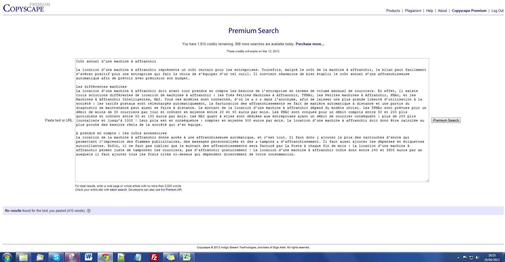Click the Premium Search button
This screenshot has width=505, height=262.
(x=446, y=120)
